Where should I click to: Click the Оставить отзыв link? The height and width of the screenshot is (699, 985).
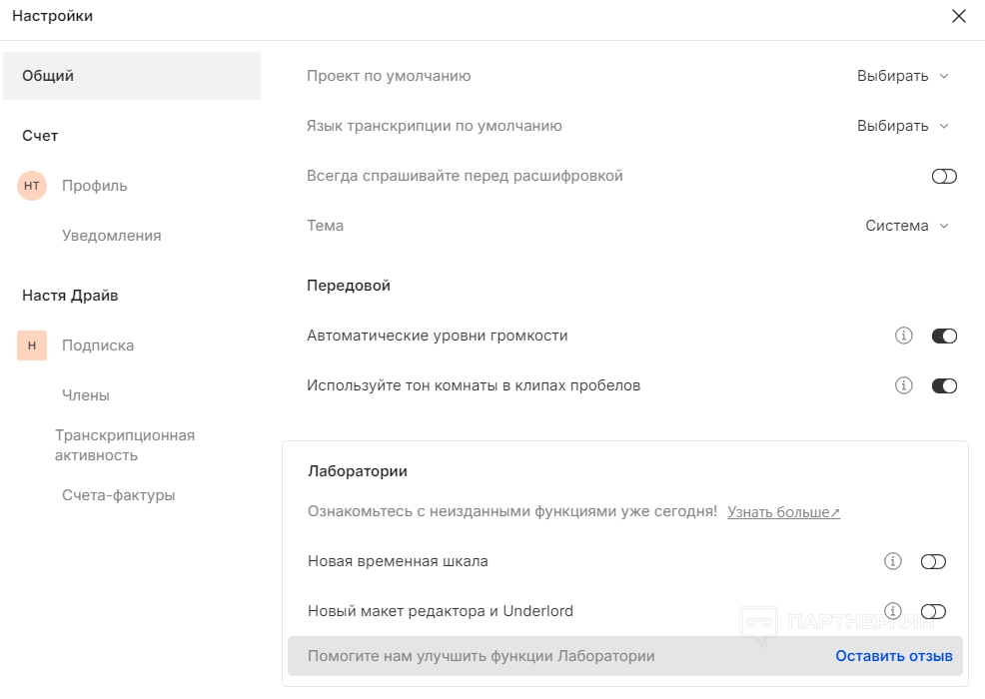[894, 656]
